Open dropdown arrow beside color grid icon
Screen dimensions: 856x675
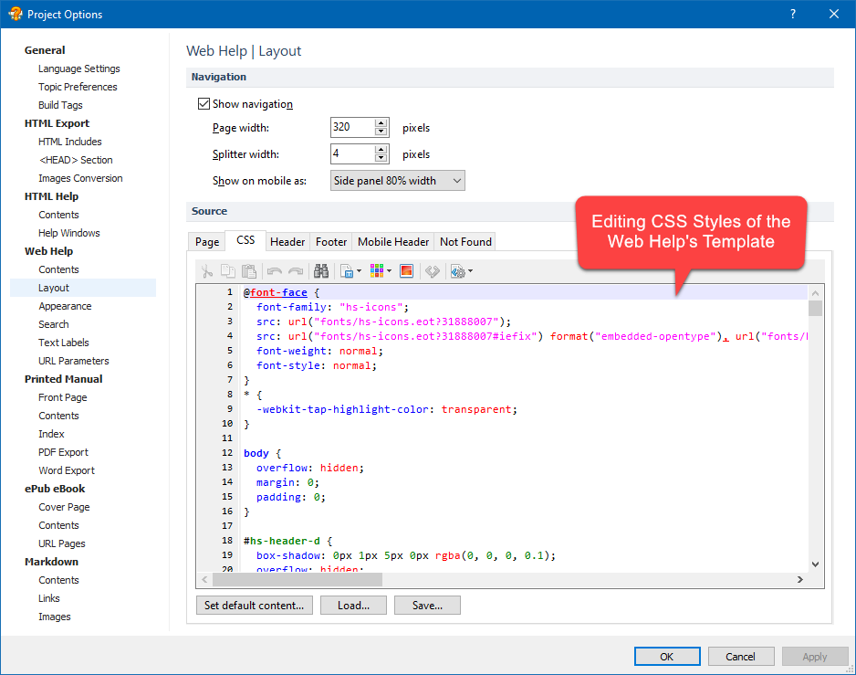(x=390, y=271)
